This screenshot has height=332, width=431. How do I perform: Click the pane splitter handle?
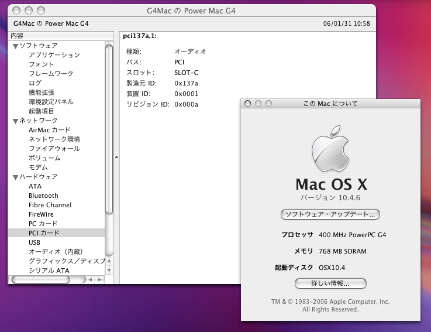(116, 158)
